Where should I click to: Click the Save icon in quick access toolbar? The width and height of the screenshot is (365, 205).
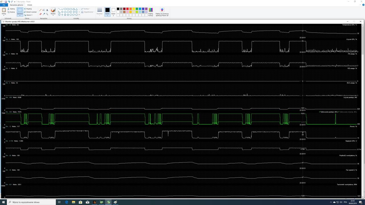pos(6,2)
